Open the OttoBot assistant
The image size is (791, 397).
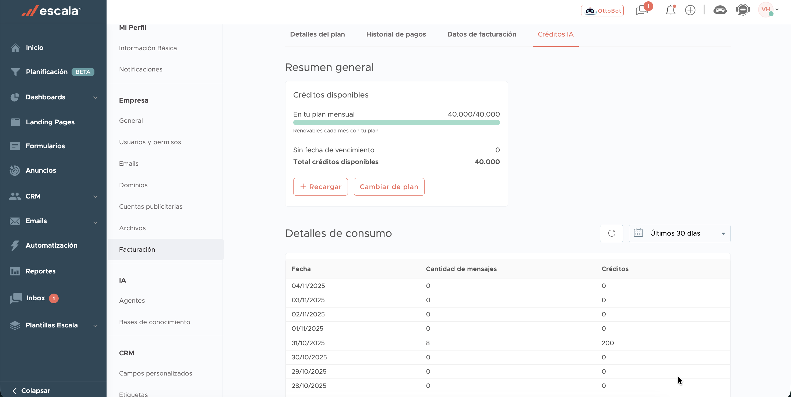(602, 11)
